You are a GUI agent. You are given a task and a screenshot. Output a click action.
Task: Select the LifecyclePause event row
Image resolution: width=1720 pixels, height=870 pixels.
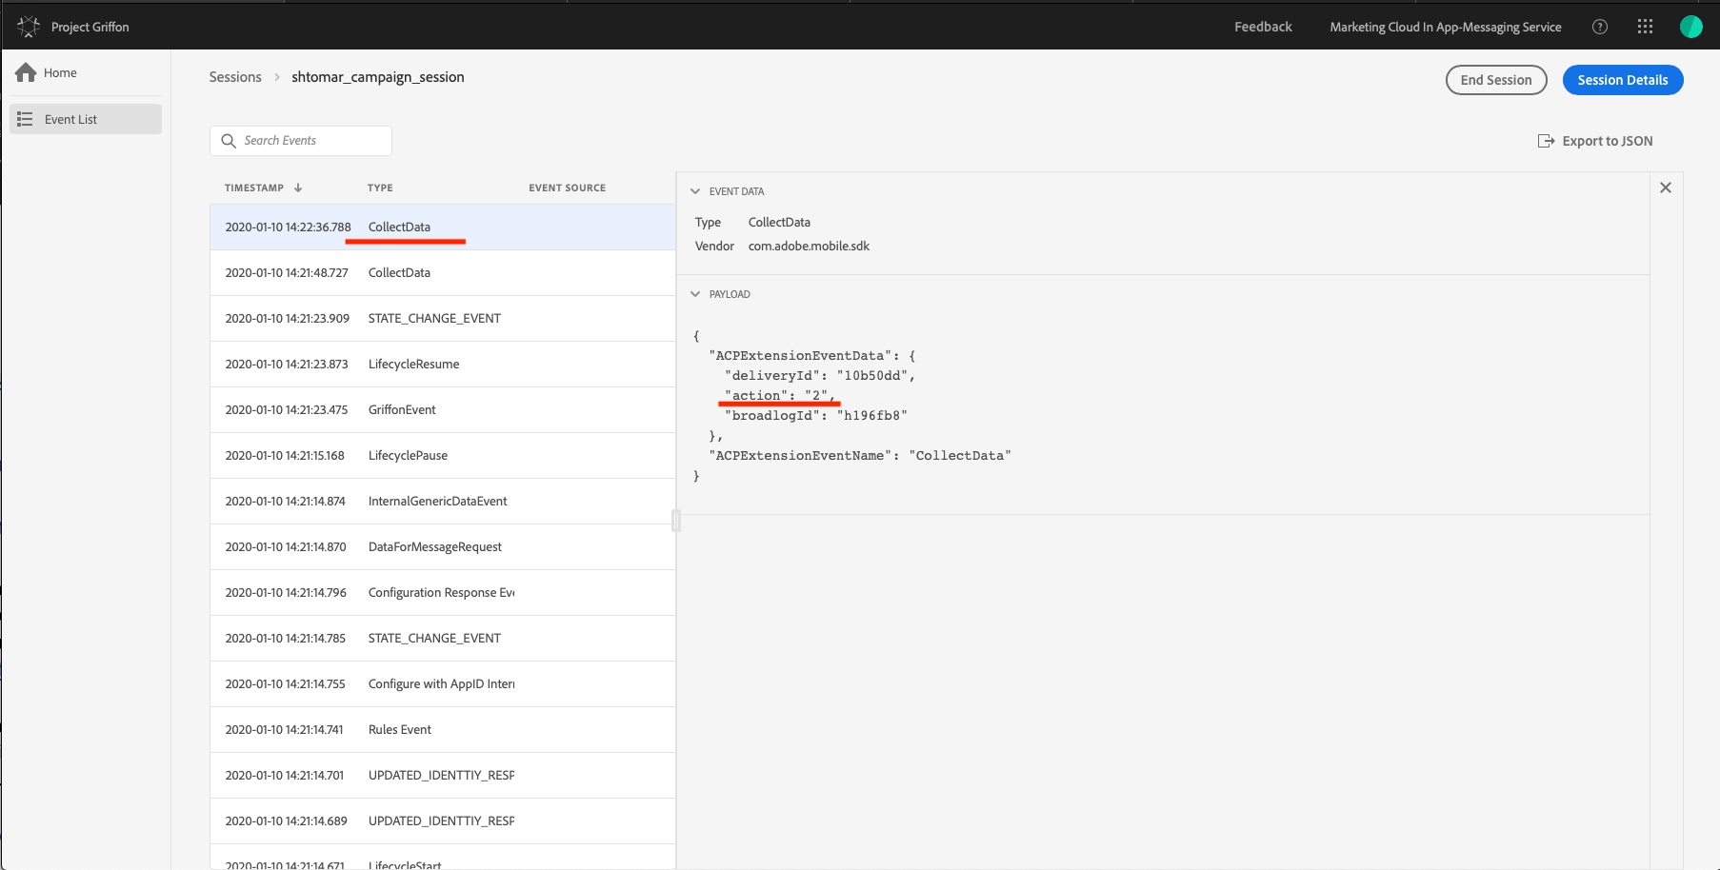[443, 455]
